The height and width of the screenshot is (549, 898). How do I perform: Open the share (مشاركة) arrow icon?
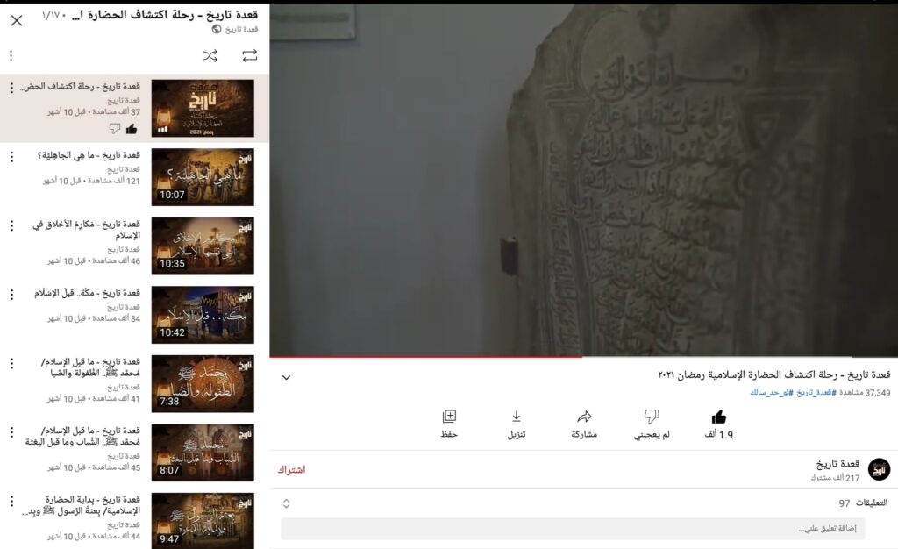coord(584,417)
